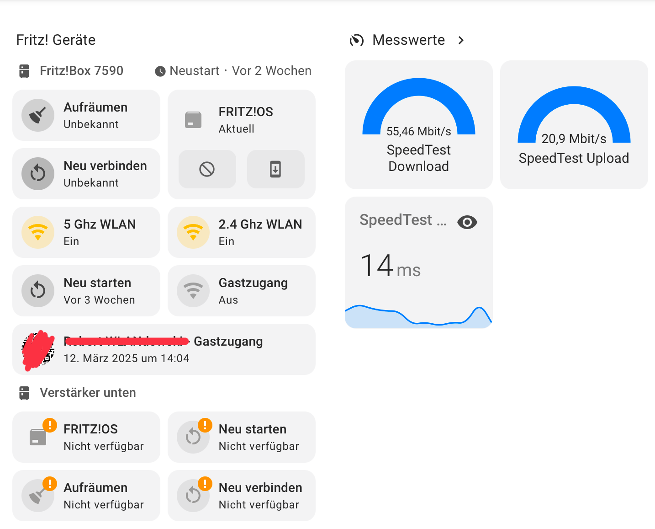Viewport: 655px width, 529px height.
Task: Click the warning badge on unavailable FRITZ!OS tile
Action: coord(50,425)
